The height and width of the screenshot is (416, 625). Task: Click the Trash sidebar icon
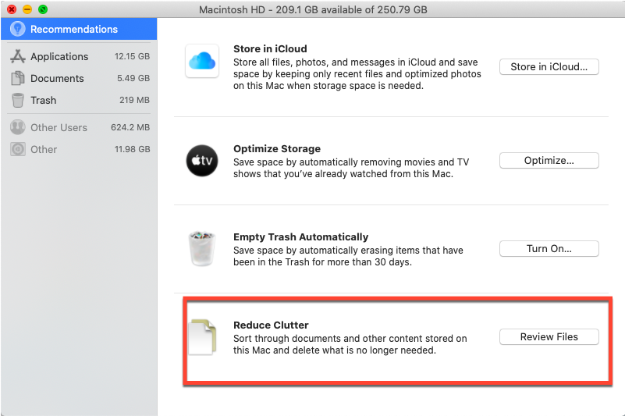pos(17,100)
